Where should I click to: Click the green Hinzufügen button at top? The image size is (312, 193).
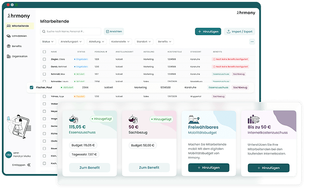point(208,31)
